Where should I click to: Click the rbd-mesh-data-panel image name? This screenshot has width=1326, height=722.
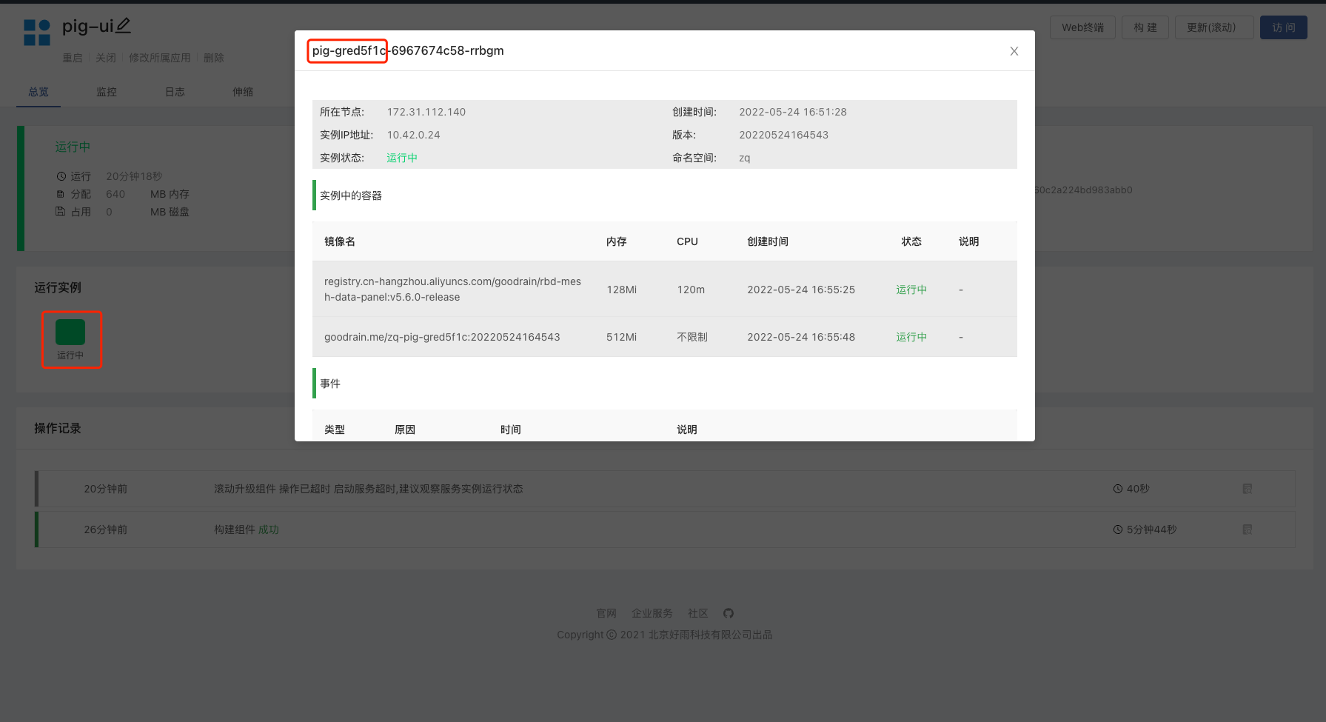pyautogui.click(x=452, y=290)
